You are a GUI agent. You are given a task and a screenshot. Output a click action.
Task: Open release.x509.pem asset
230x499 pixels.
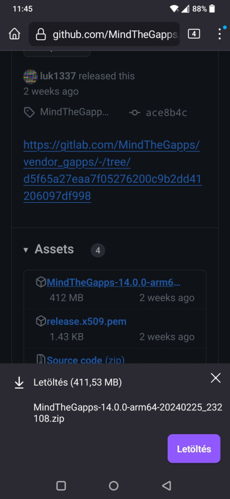point(87,321)
